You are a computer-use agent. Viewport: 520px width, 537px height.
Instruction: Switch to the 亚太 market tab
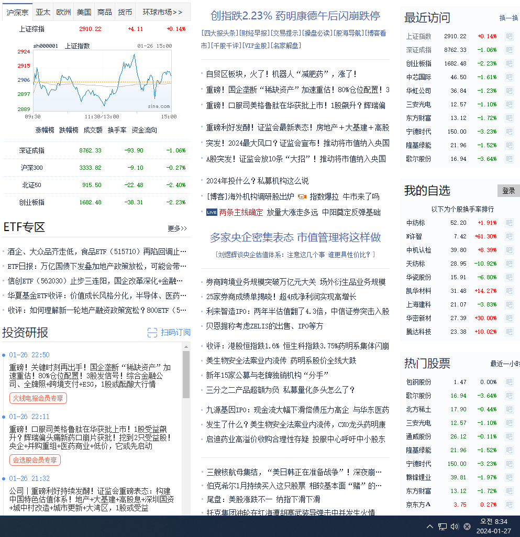pos(43,13)
